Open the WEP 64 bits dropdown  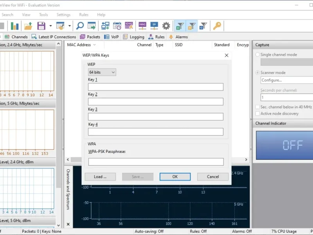coord(102,72)
